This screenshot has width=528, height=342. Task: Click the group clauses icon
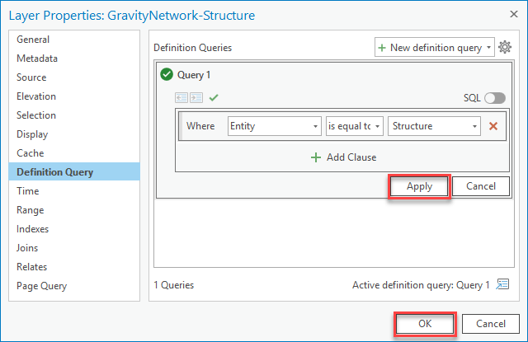(196, 97)
